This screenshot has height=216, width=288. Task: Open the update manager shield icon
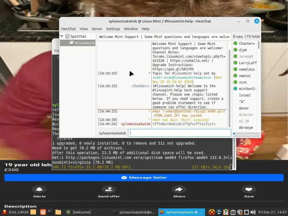point(240,212)
